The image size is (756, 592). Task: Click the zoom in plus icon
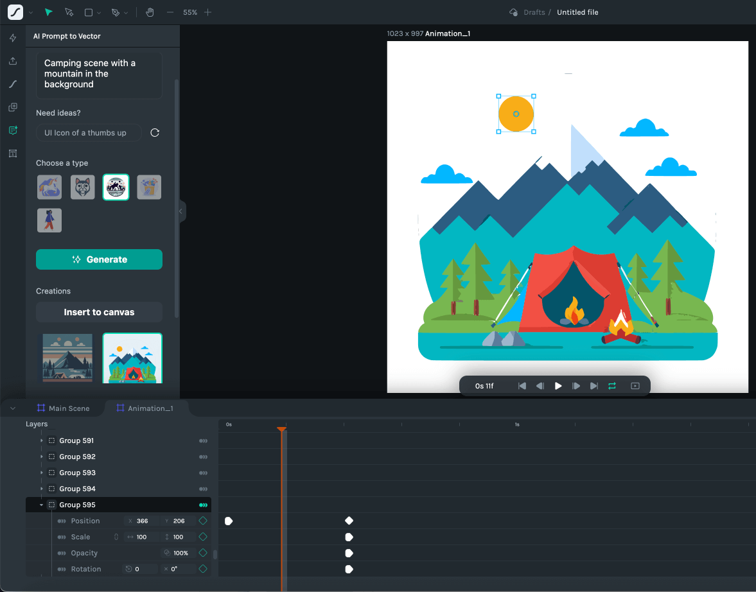207,12
